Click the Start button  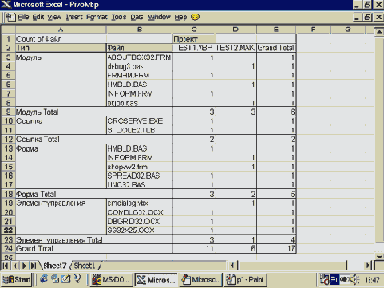17,280
